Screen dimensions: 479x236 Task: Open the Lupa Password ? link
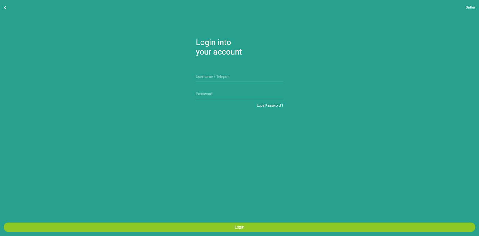click(x=270, y=105)
